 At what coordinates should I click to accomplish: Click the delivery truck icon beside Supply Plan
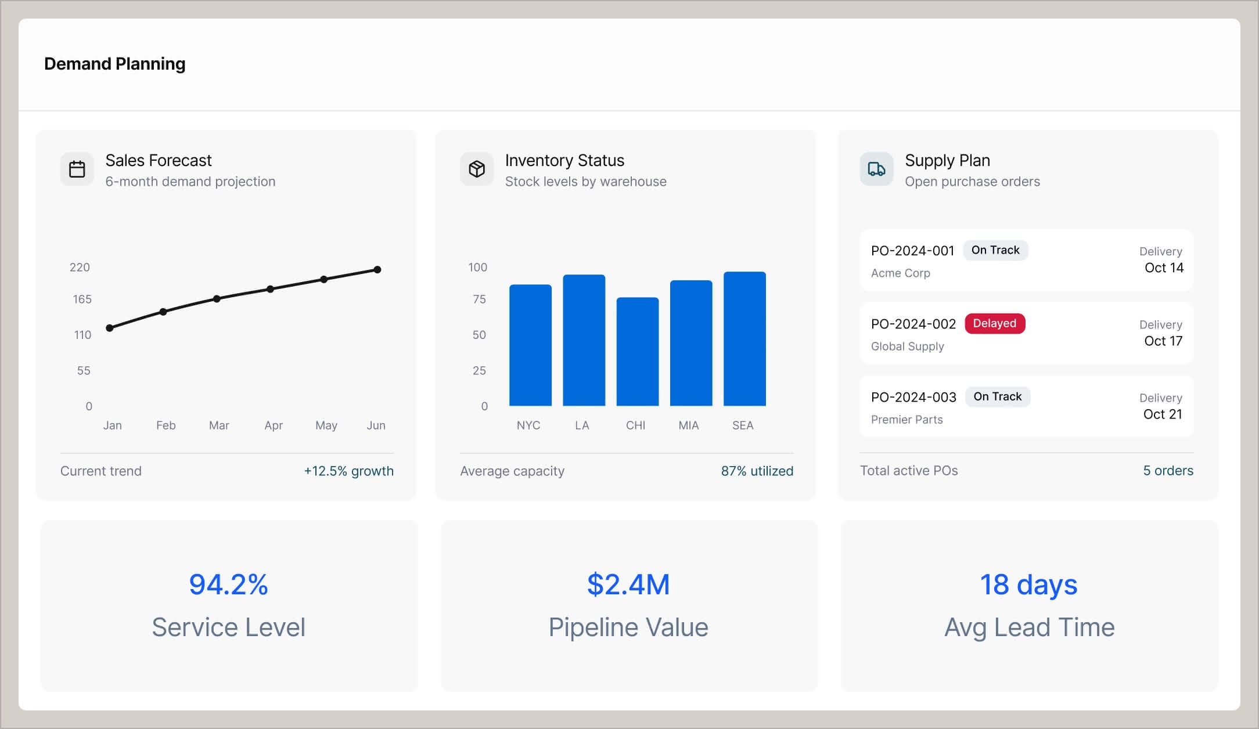pyautogui.click(x=876, y=169)
